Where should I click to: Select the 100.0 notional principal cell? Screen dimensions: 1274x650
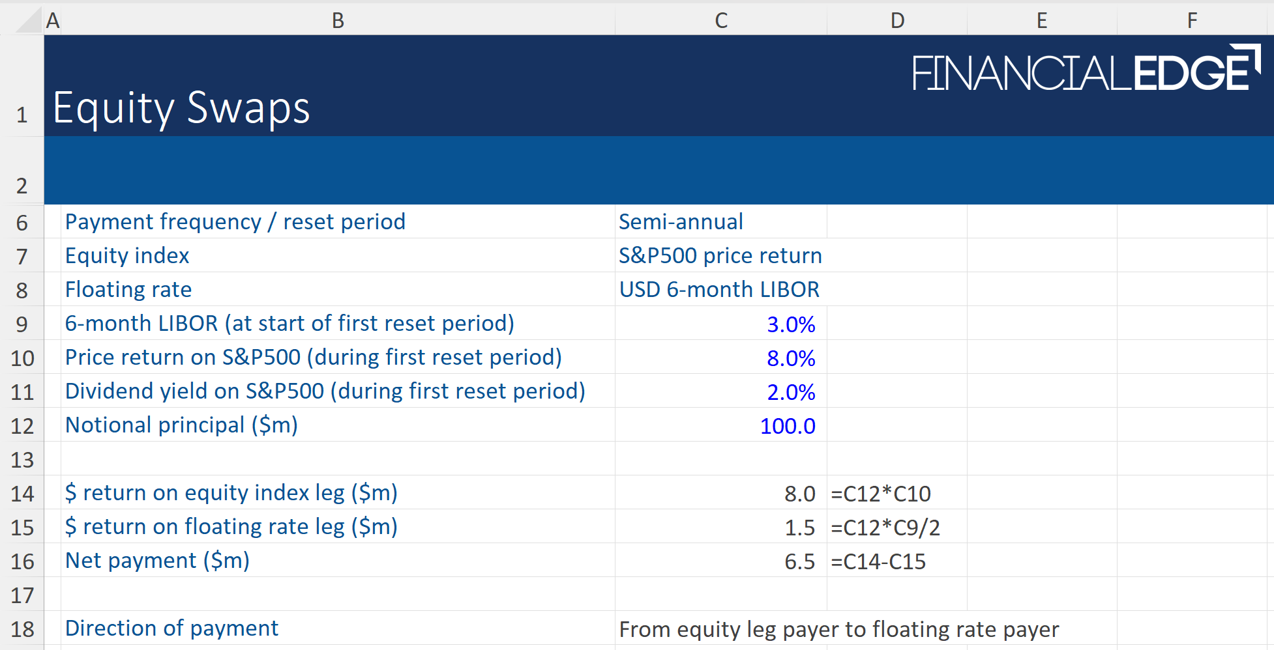(x=720, y=425)
